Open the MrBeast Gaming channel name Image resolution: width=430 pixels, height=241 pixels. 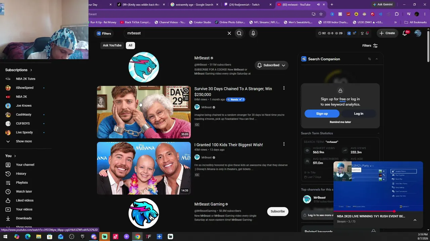tap(209, 204)
